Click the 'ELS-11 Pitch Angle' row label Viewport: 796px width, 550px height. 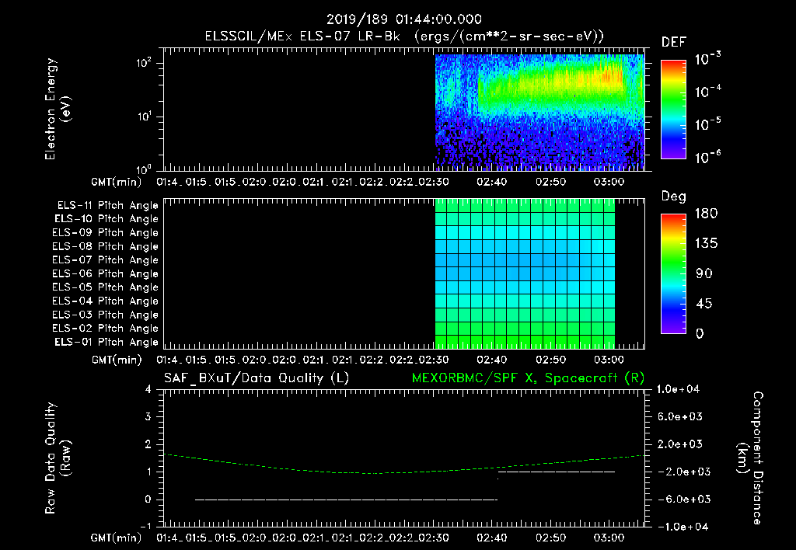click(x=107, y=206)
